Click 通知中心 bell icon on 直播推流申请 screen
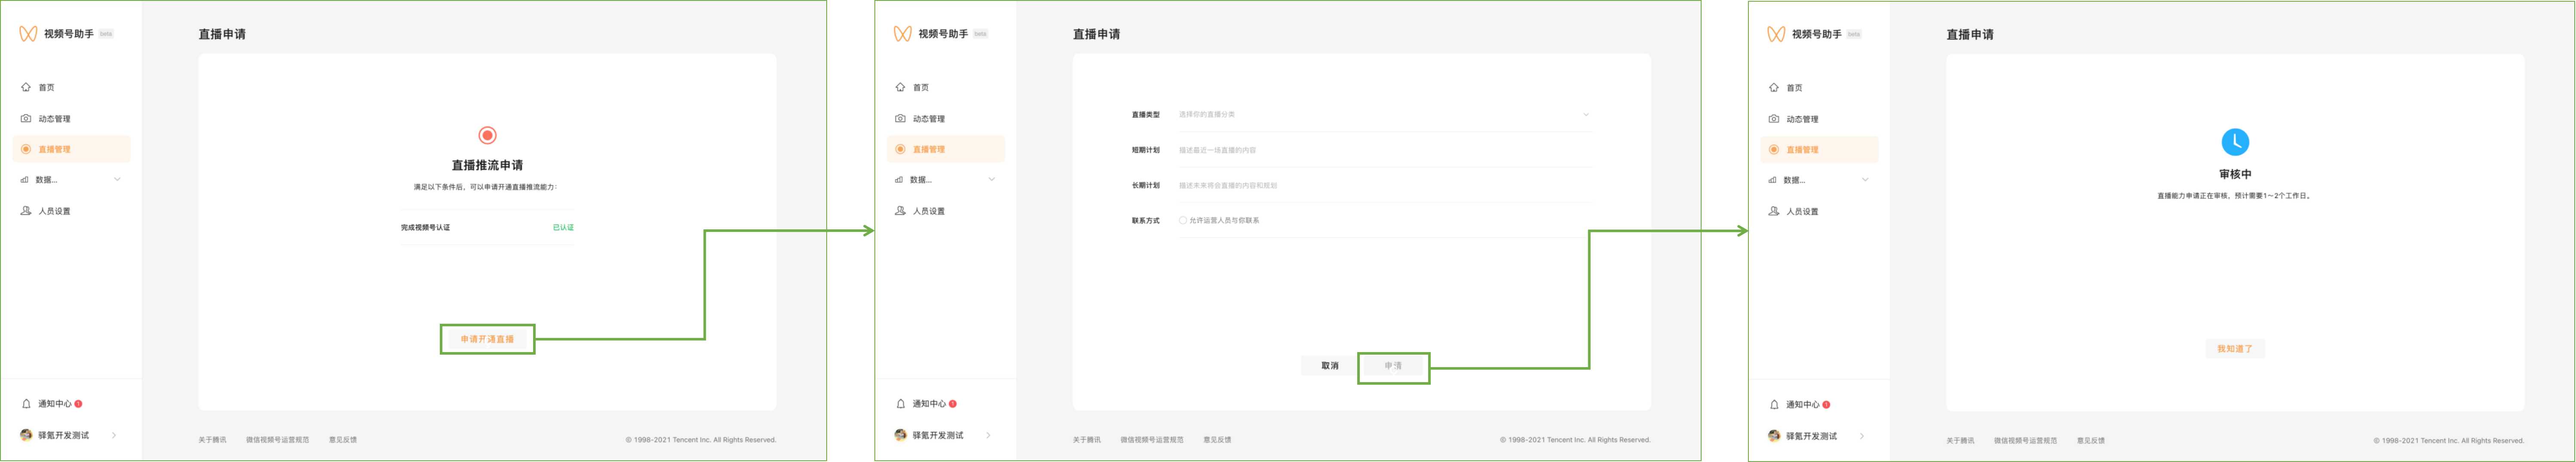This screenshot has width=2576, height=462. [26, 404]
